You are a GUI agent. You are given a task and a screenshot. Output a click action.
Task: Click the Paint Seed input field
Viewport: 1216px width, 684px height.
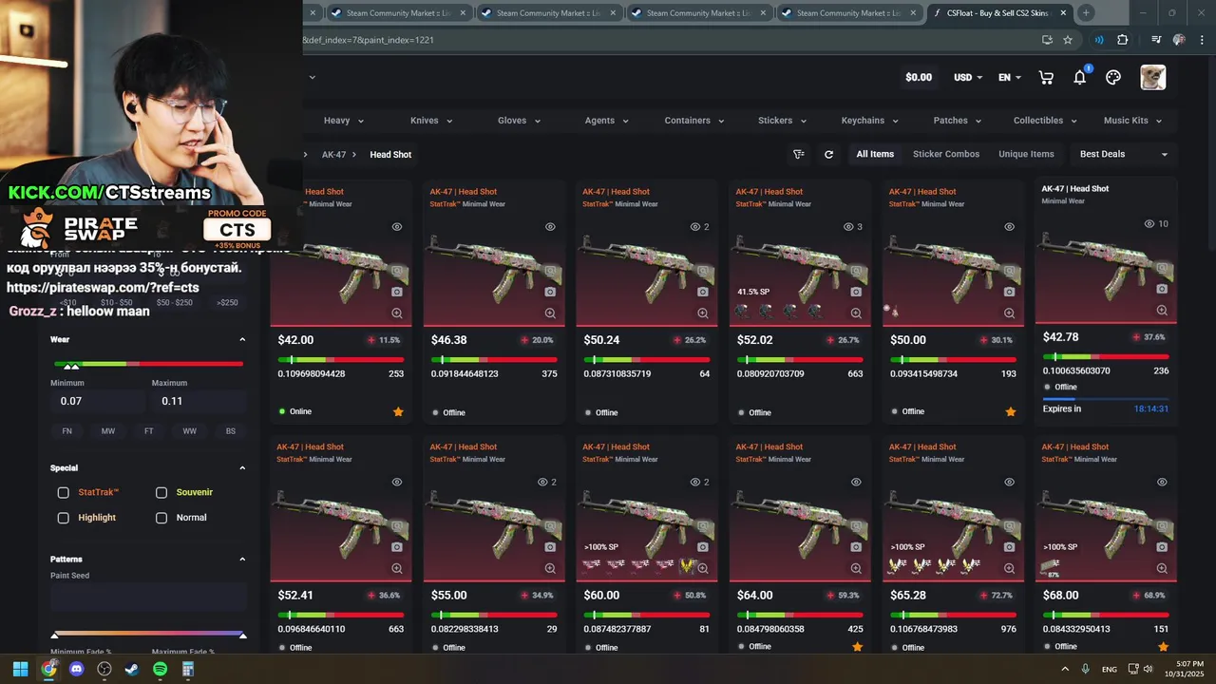coord(148,598)
